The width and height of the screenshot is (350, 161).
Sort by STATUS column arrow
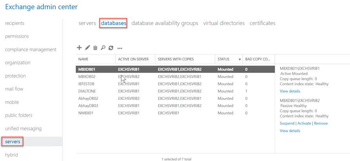coord(240,59)
